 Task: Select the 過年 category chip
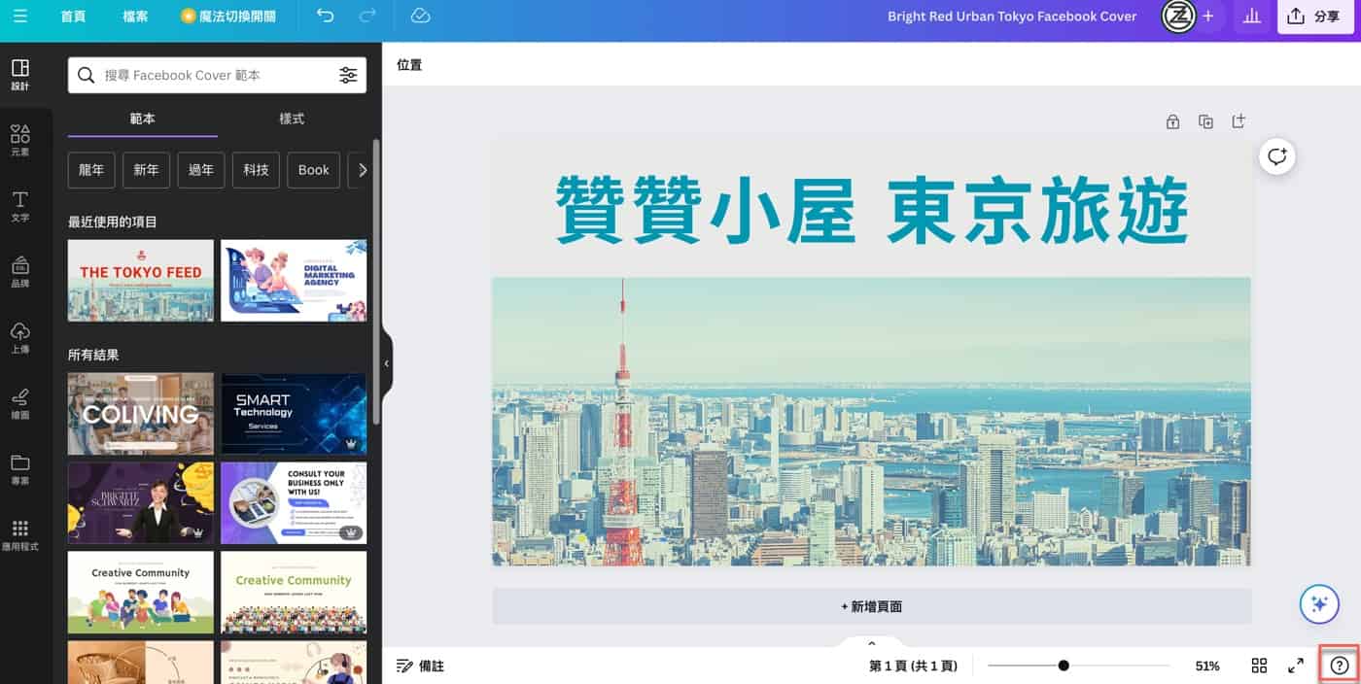pyautogui.click(x=201, y=170)
